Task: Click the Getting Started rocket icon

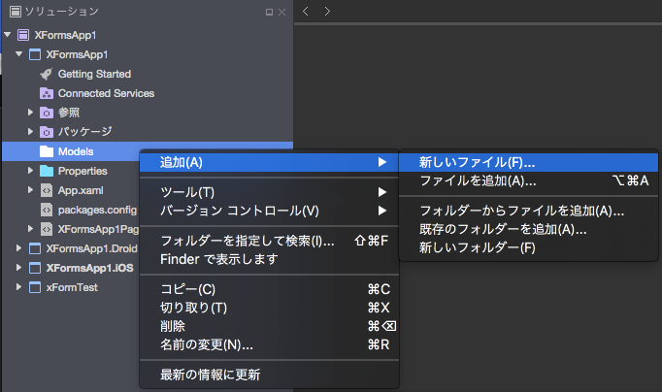Action: click(47, 74)
